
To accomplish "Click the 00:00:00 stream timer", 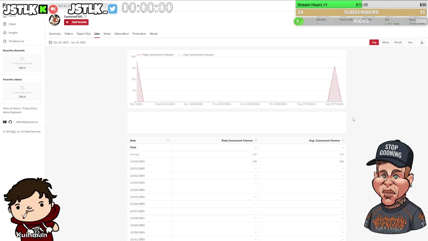I will [147, 8].
